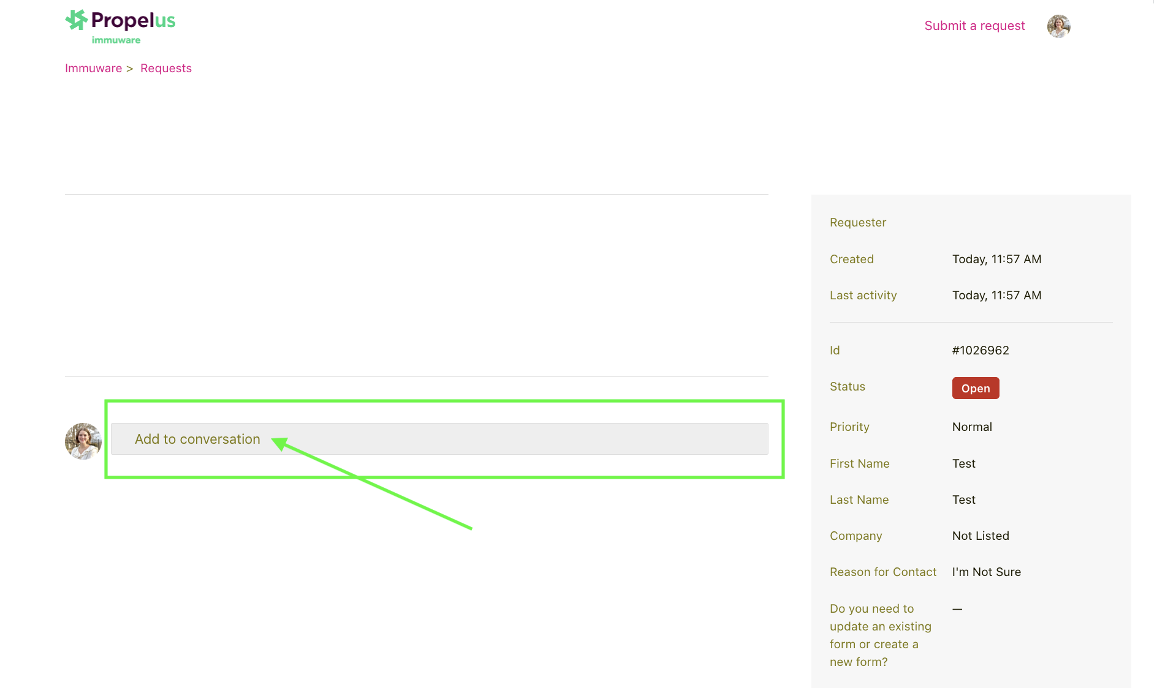The height and width of the screenshot is (688, 1157).
Task: Click the First Name label
Action: [860, 463]
